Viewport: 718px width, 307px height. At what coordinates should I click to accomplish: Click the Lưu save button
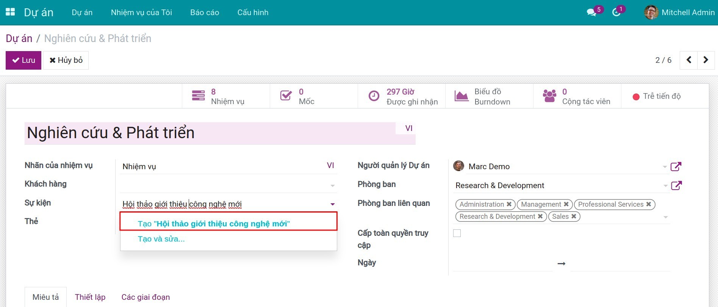tap(23, 60)
